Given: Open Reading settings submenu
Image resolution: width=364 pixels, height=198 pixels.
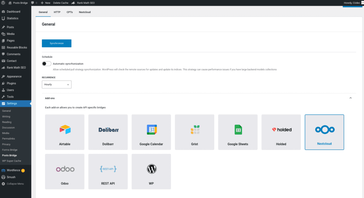Looking at the screenshot, I should (x=7, y=122).
